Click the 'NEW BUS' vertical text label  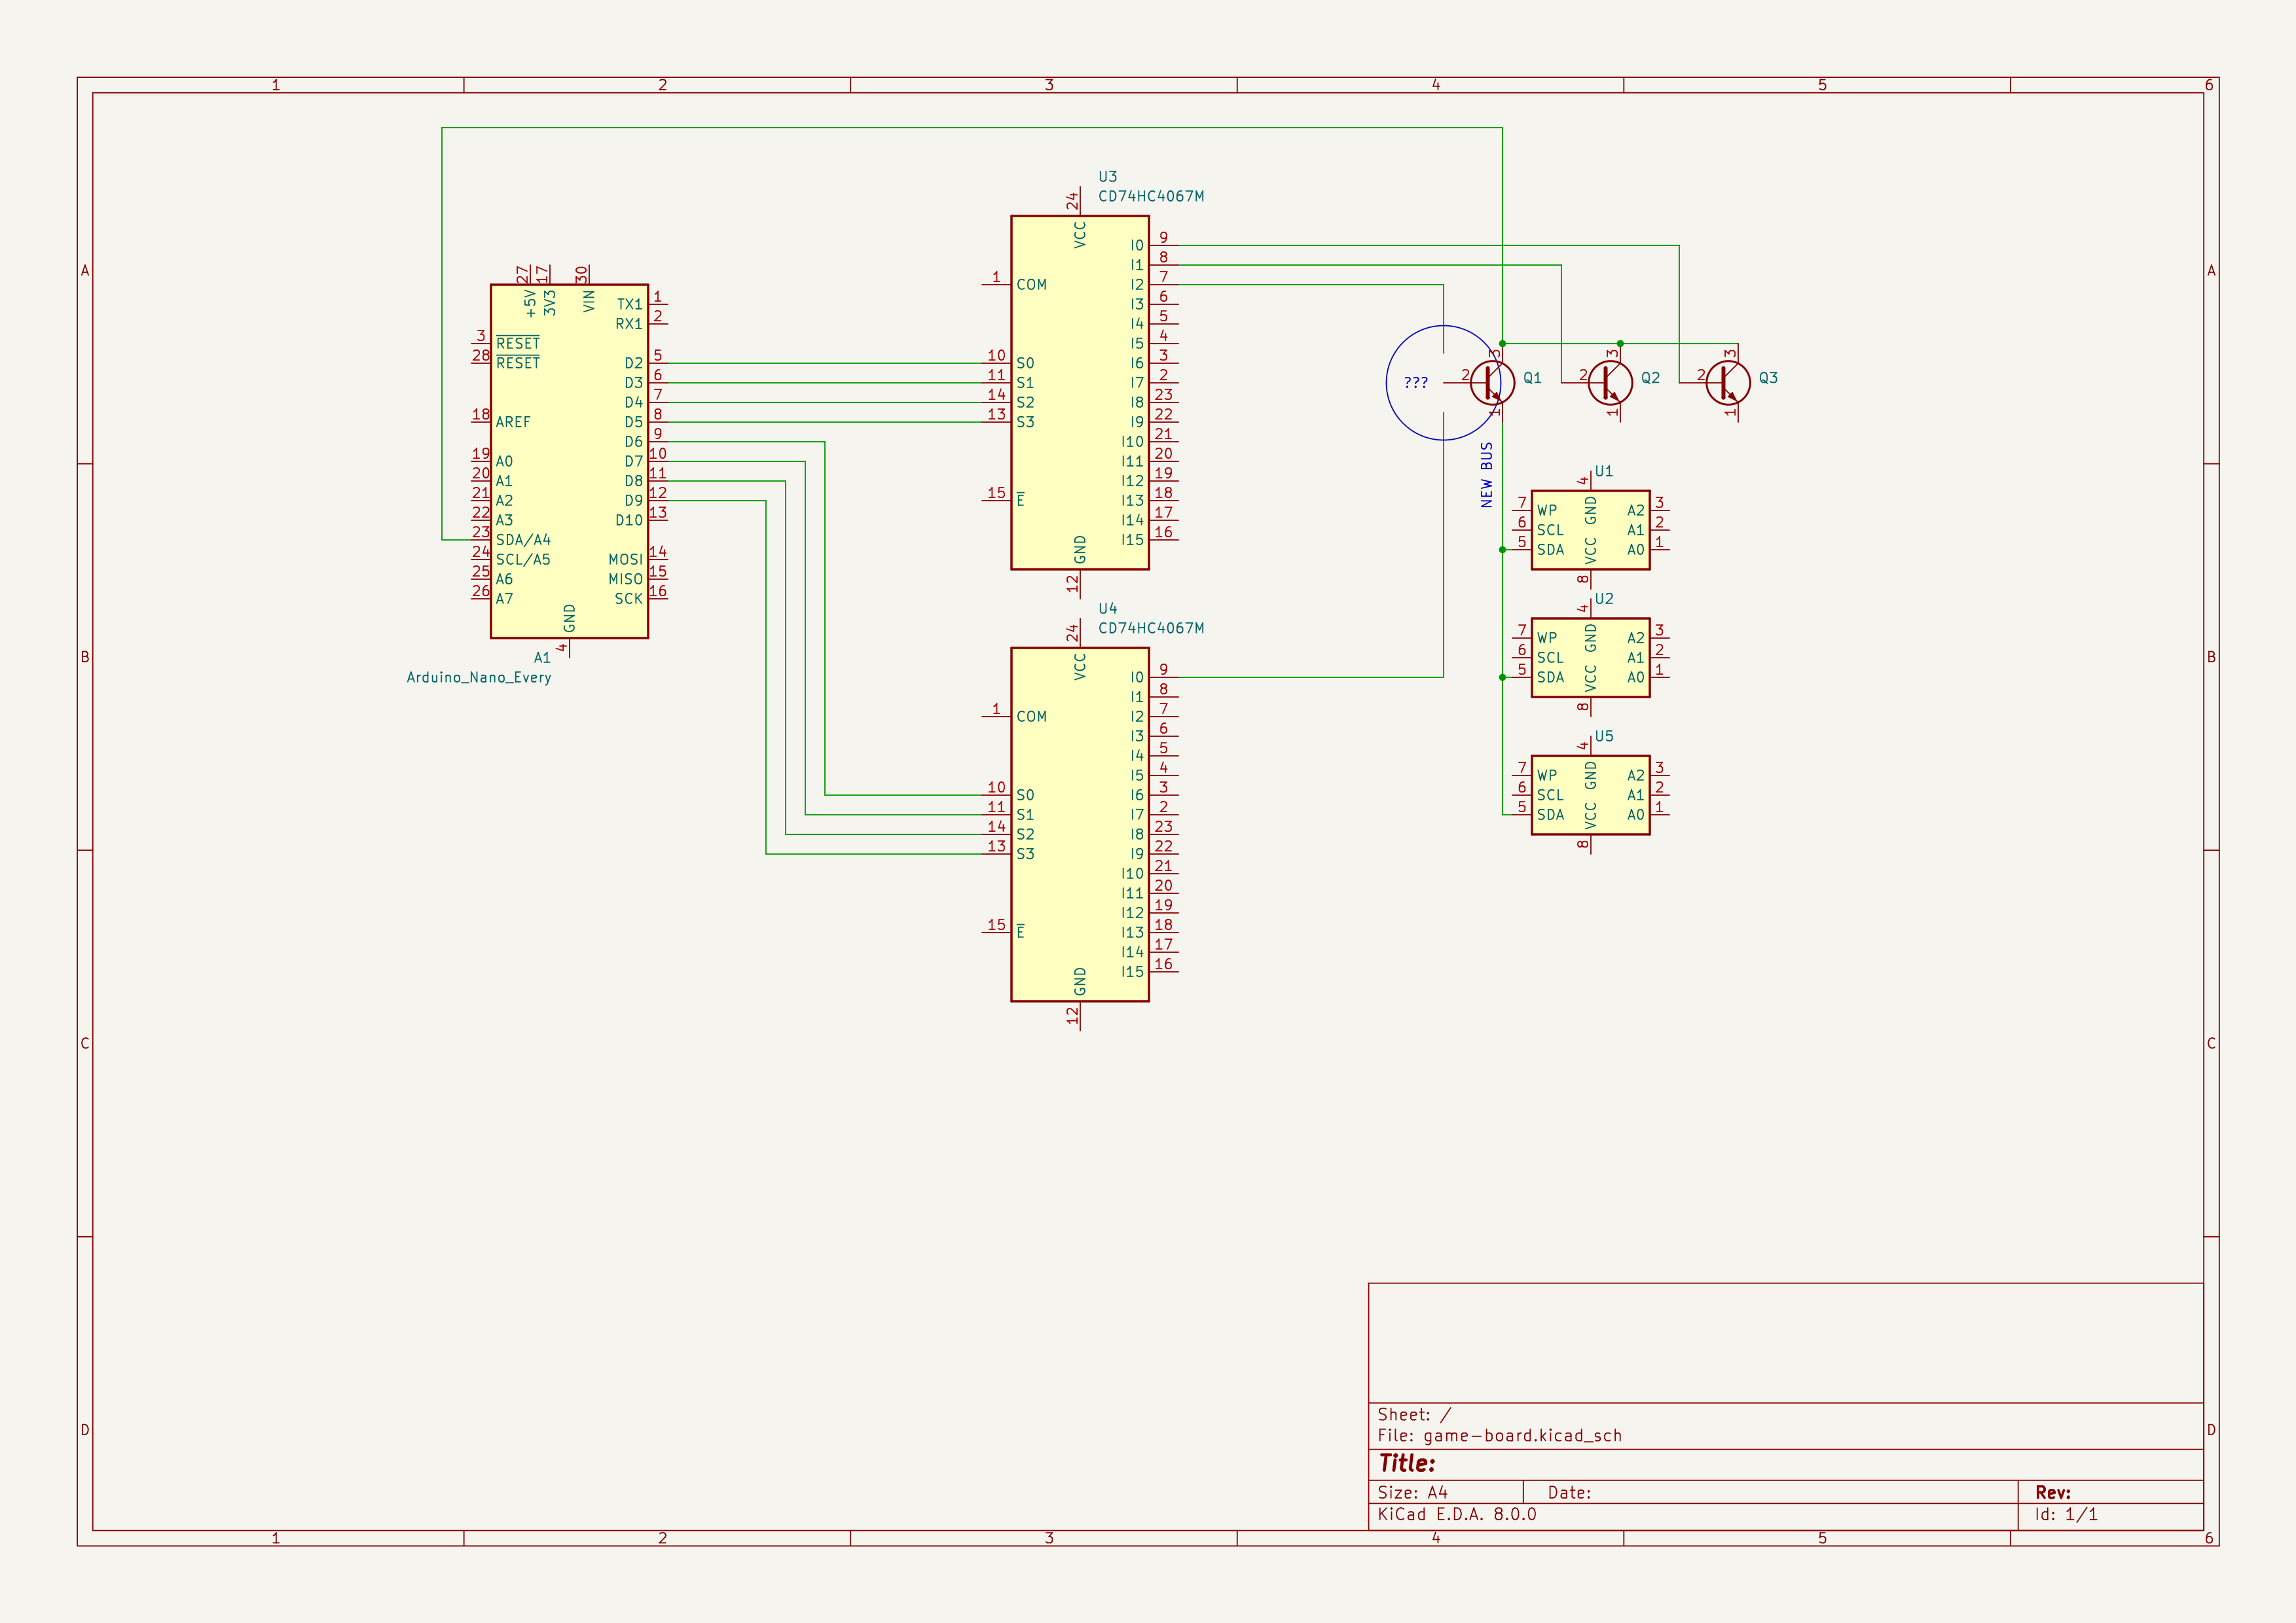click(1486, 474)
